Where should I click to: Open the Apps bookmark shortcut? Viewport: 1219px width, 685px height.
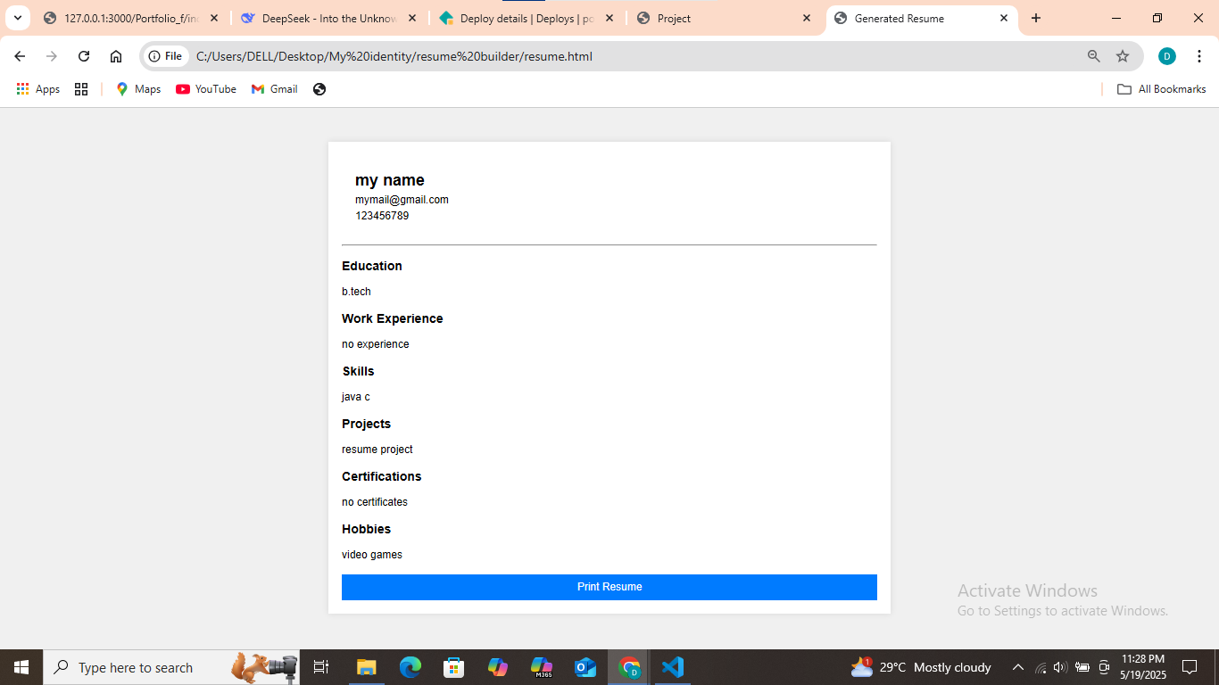(x=38, y=89)
